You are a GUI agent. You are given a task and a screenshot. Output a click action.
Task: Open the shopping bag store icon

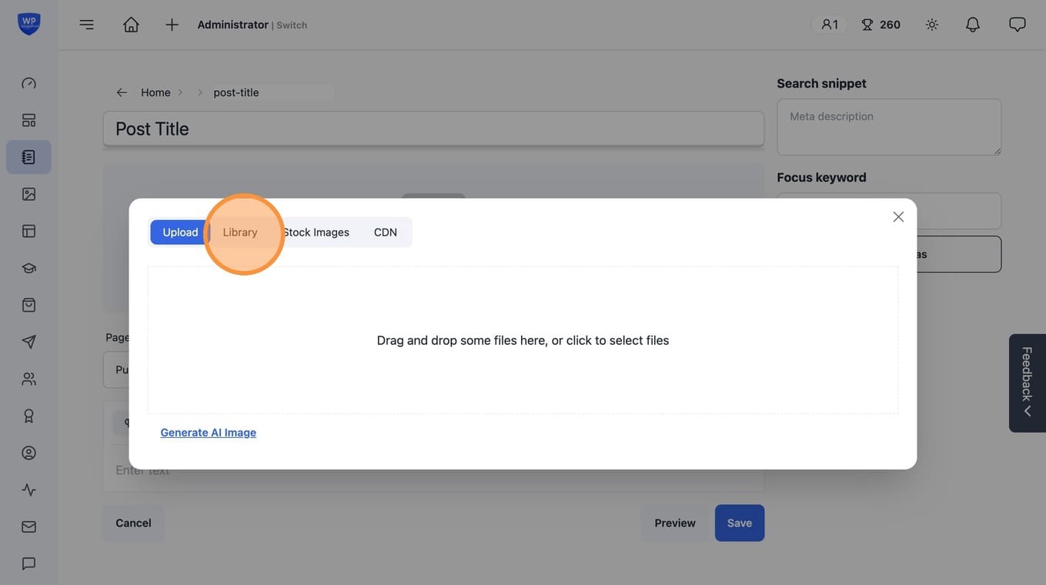pyautogui.click(x=29, y=305)
